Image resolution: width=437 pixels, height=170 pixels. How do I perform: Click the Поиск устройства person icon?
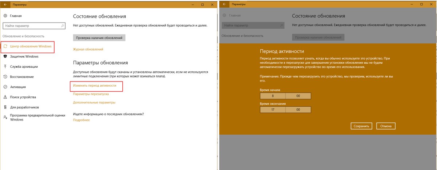pos(5,97)
